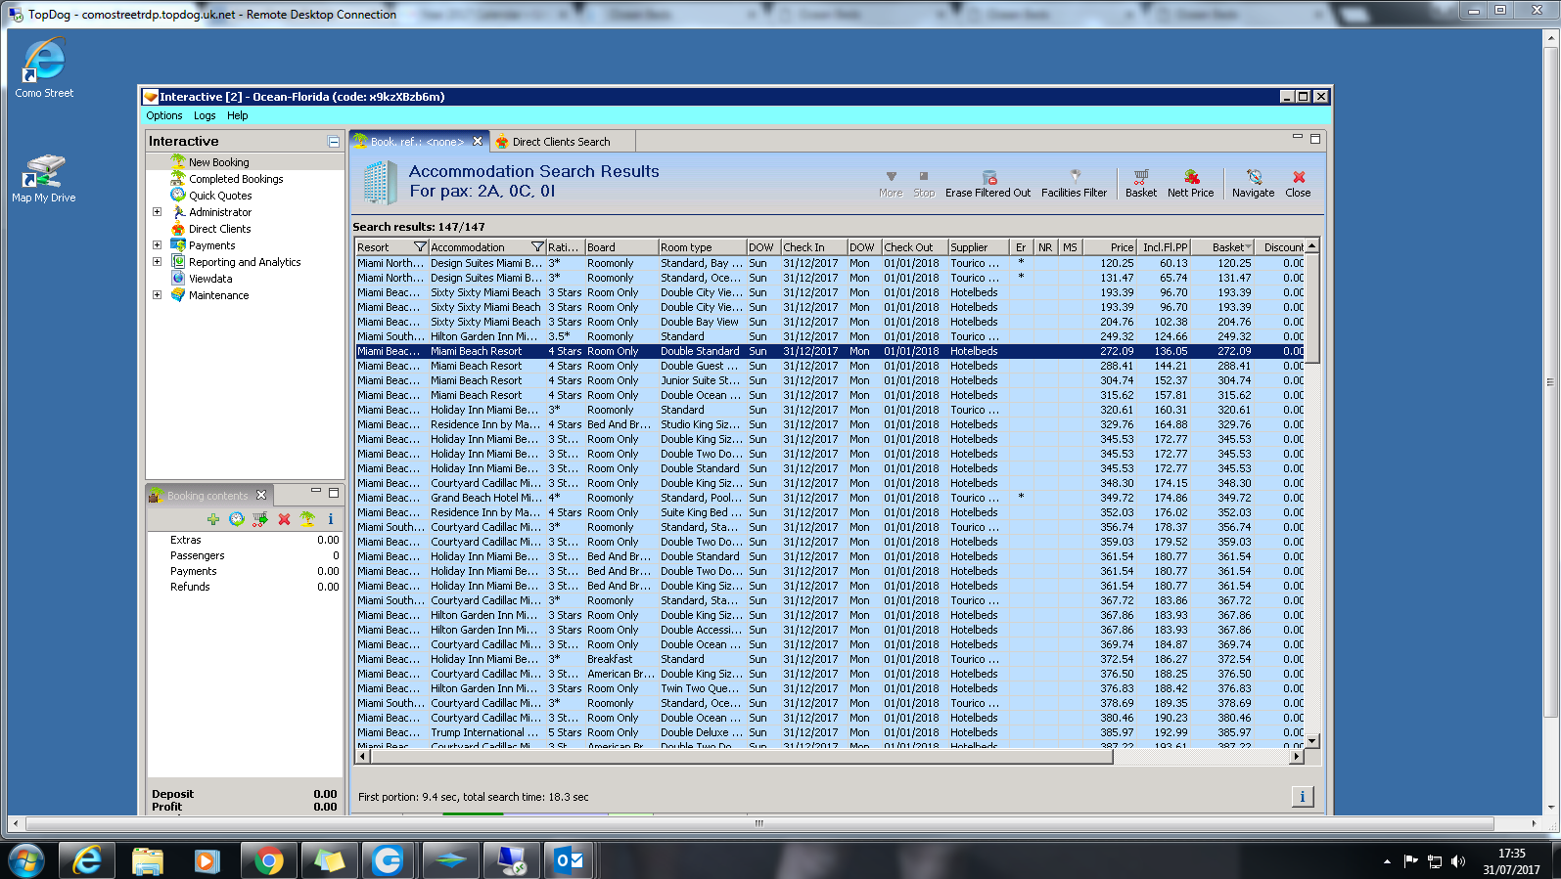Open Outlook from the taskbar
Viewport: 1561px width, 879px height.
point(570,860)
